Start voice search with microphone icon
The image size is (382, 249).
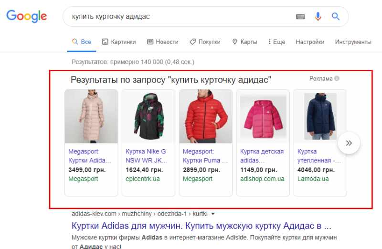pos(318,17)
